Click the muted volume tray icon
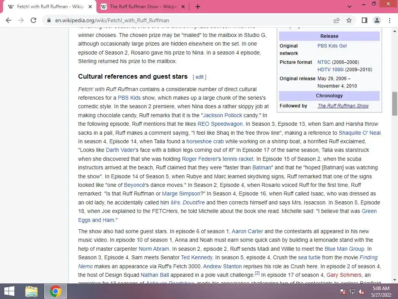The height and width of the screenshot is (299, 398). click(361, 292)
